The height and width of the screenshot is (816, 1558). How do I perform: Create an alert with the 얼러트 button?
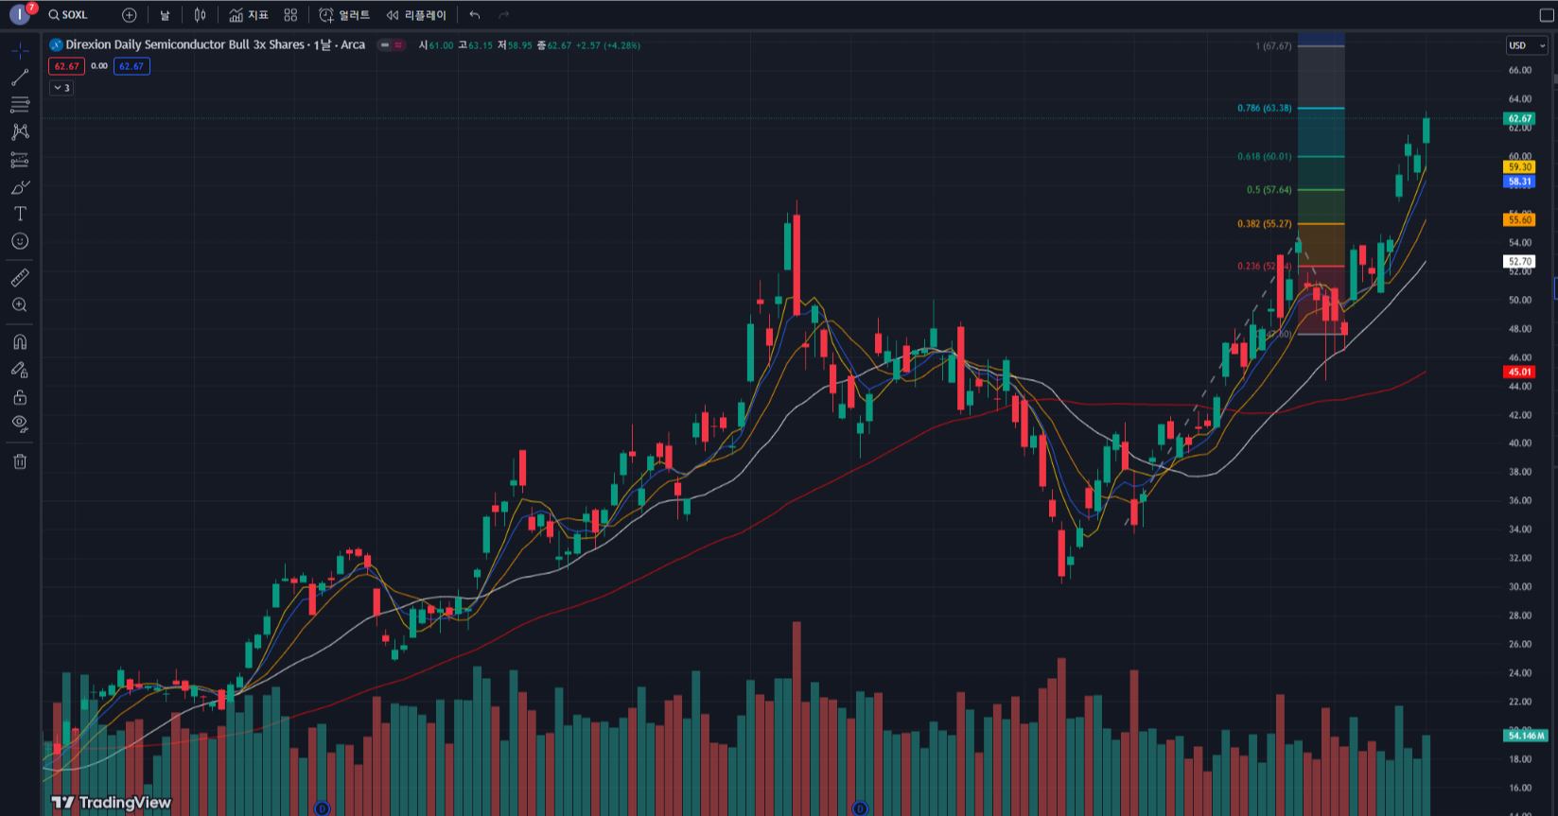click(344, 15)
